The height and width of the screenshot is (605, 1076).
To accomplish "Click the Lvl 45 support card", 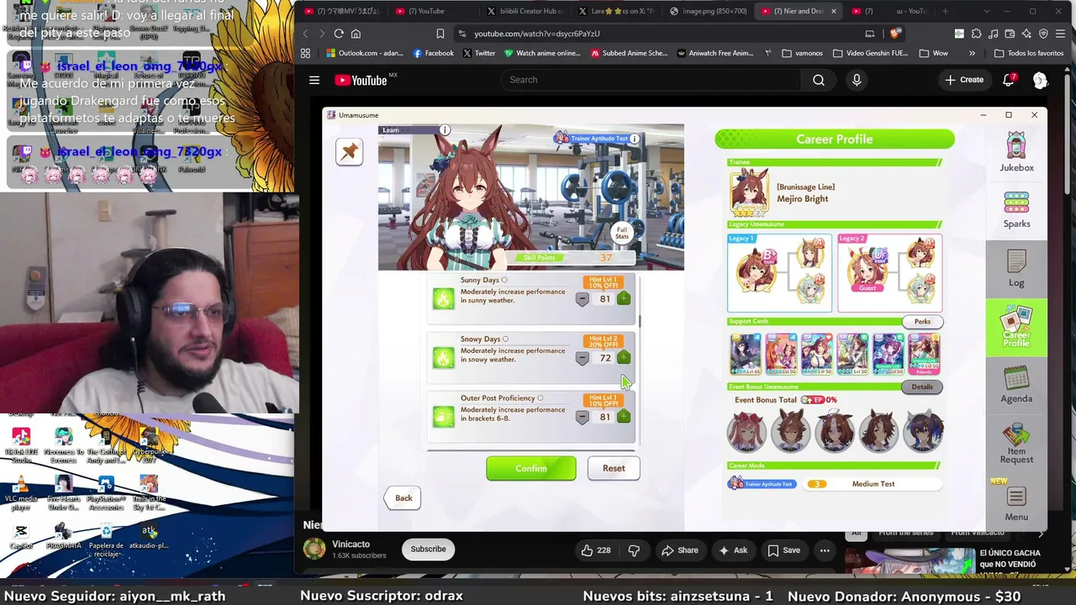I will click(x=745, y=354).
